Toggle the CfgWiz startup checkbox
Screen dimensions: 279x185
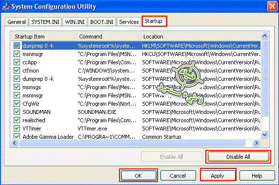17,104
